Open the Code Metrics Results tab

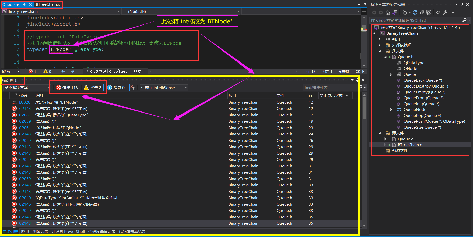pyautogui.click(x=102, y=231)
